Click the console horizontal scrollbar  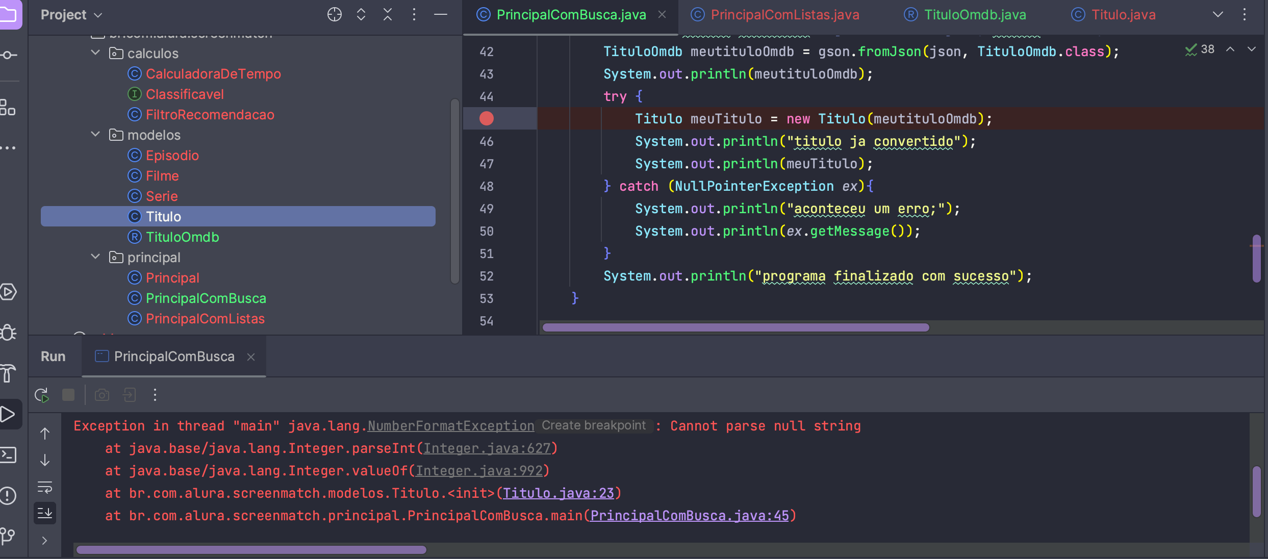click(x=251, y=550)
